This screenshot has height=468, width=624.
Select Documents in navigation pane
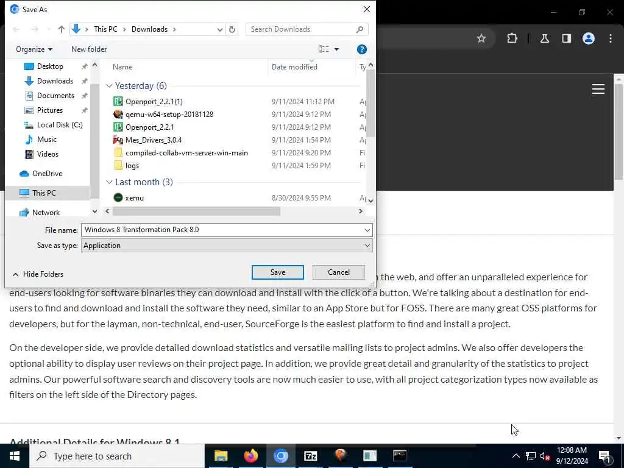pyautogui.click(x=55, y=96)
